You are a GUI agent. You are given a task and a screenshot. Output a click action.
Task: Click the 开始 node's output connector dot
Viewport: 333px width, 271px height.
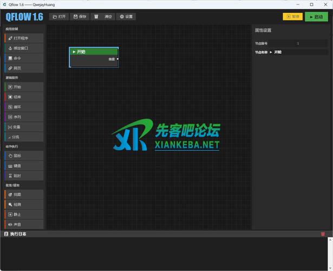click(x=117, y=59)
